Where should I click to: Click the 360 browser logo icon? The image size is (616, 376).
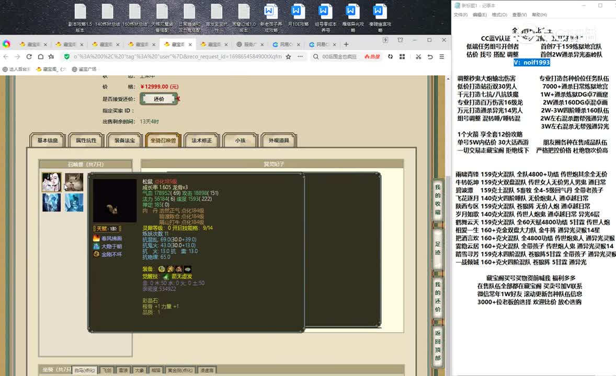tap(6, 44)
